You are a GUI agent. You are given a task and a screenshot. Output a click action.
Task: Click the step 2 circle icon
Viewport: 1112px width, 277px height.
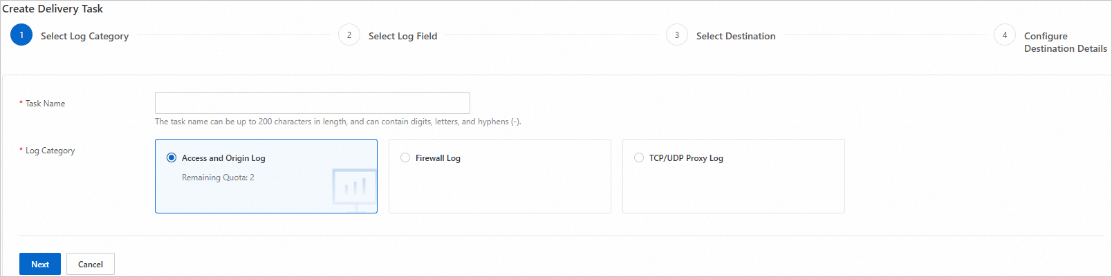[x=349, y=35]
